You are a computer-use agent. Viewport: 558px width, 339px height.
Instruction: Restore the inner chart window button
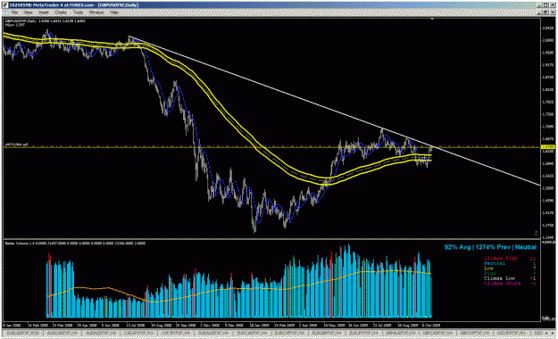pos(545,12)
